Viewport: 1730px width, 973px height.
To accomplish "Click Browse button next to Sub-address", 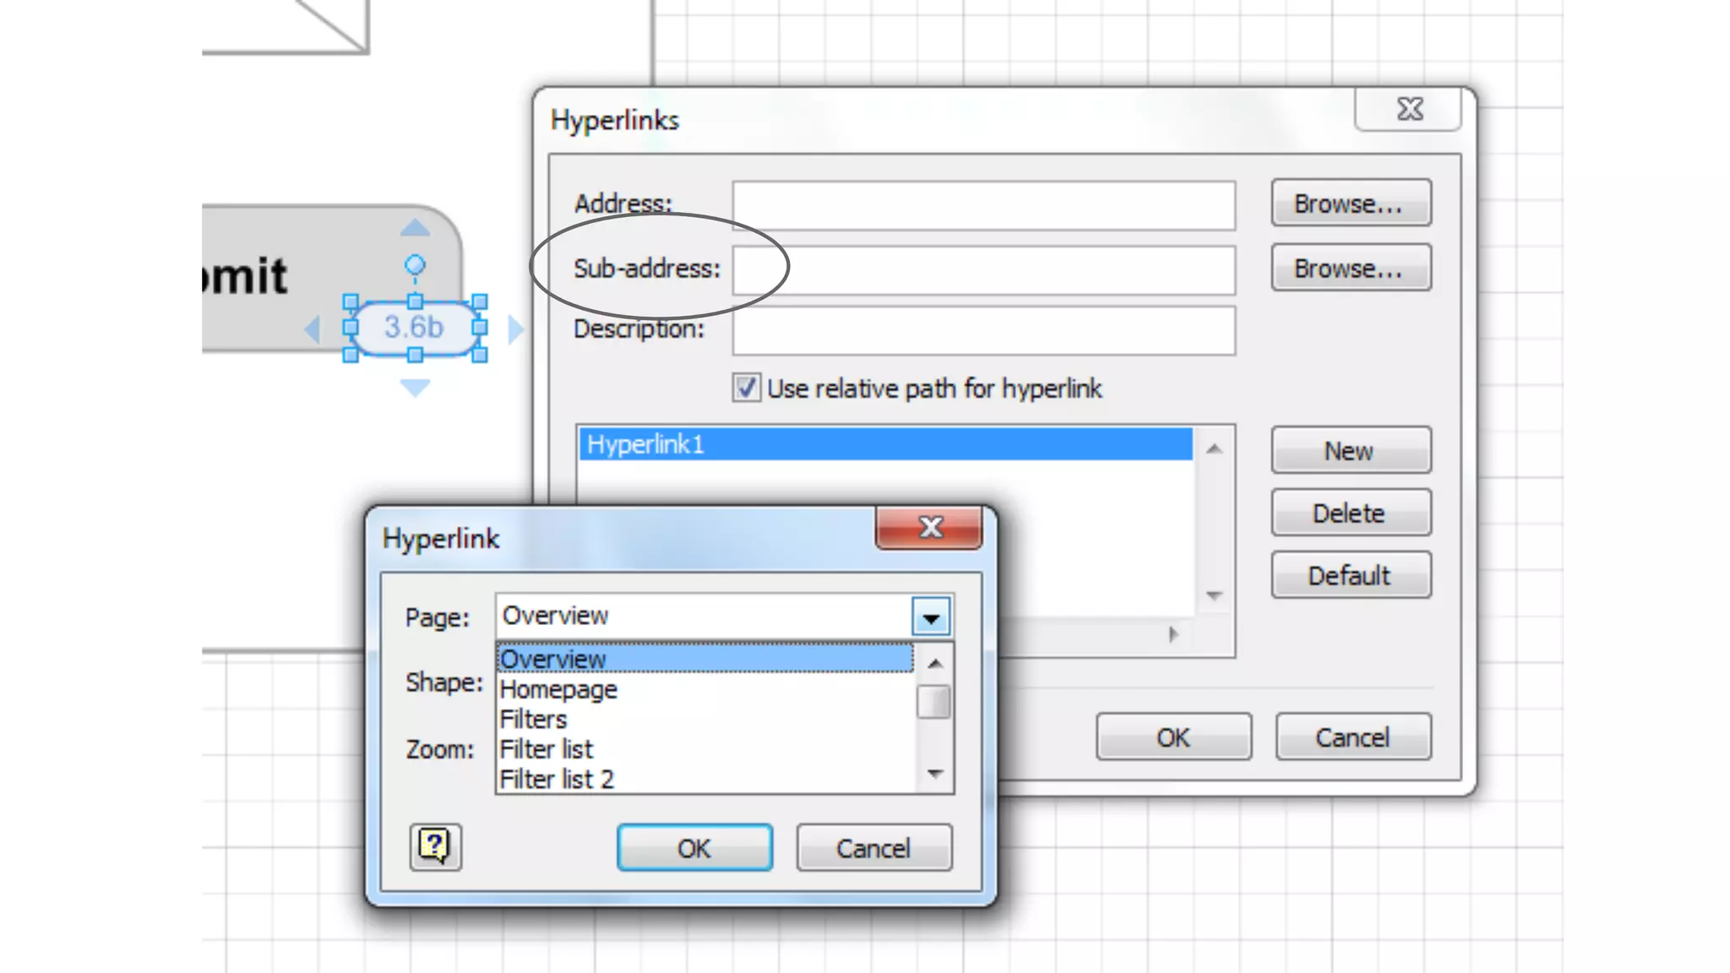I will [1350, 269].
